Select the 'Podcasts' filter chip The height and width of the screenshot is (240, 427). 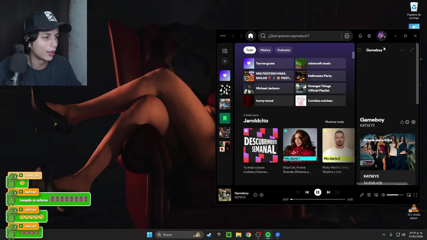click(284, 50)
